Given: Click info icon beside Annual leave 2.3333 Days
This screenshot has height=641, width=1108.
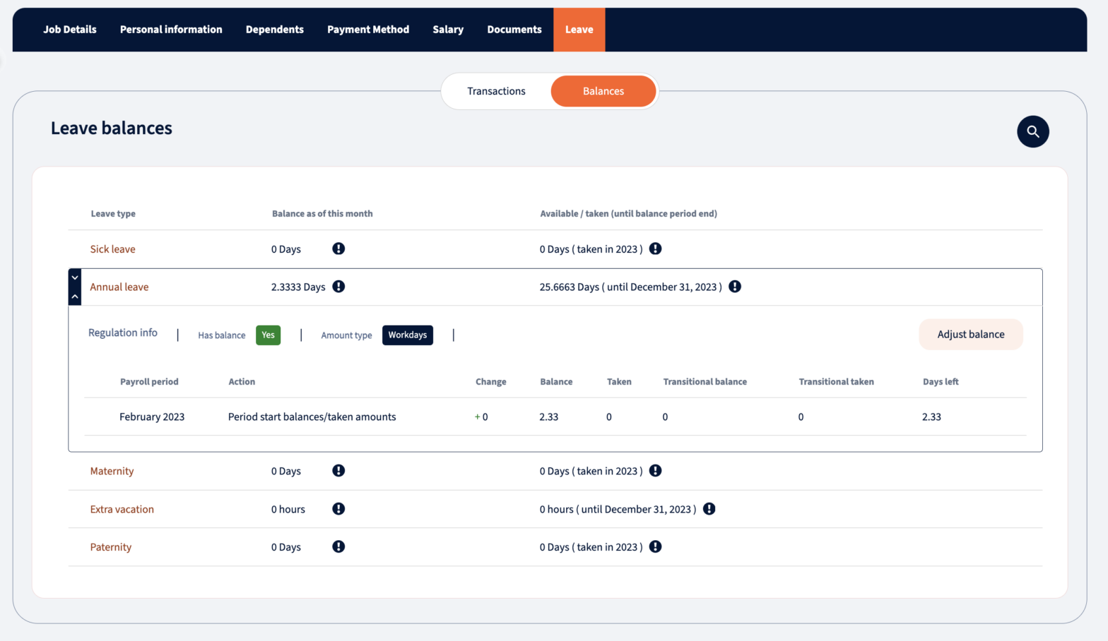Looking at the screenshot, I should pos(338,287).
